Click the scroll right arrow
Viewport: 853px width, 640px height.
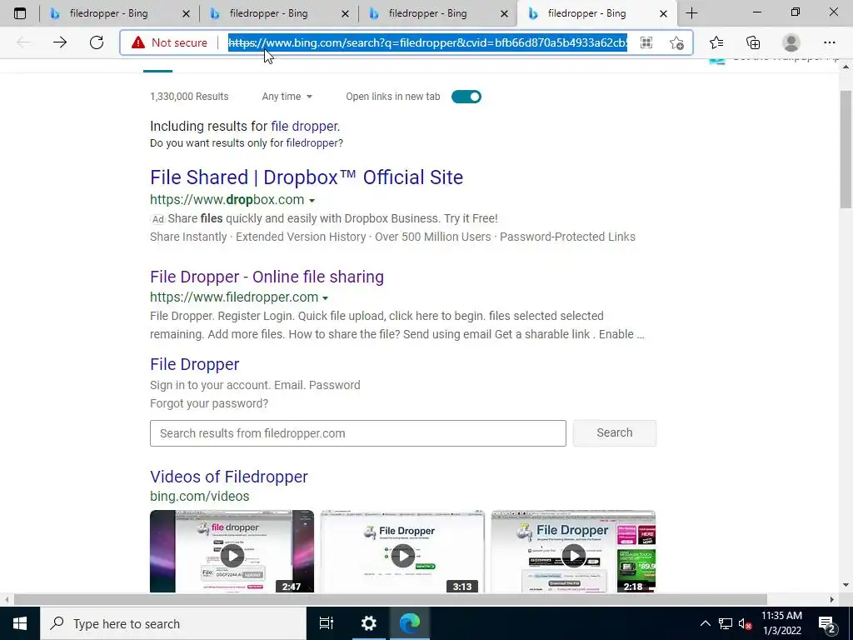(832, 600)
